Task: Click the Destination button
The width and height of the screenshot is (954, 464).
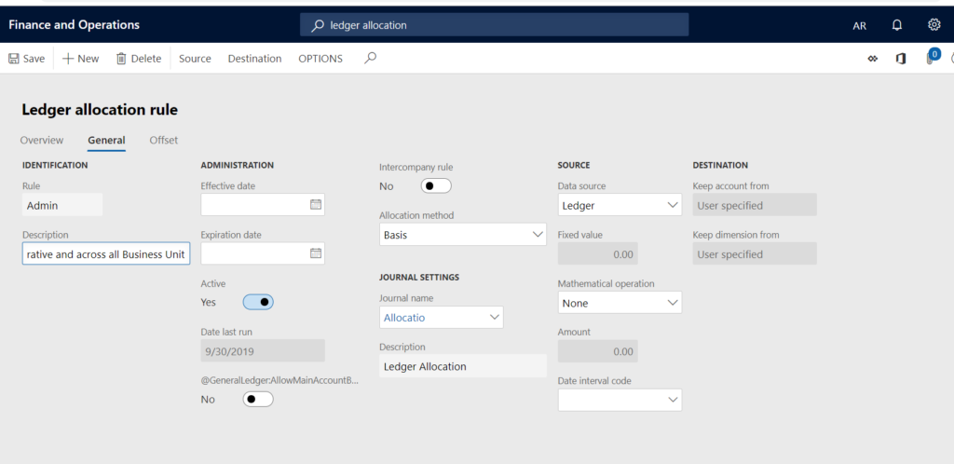Action: [254, 59]
